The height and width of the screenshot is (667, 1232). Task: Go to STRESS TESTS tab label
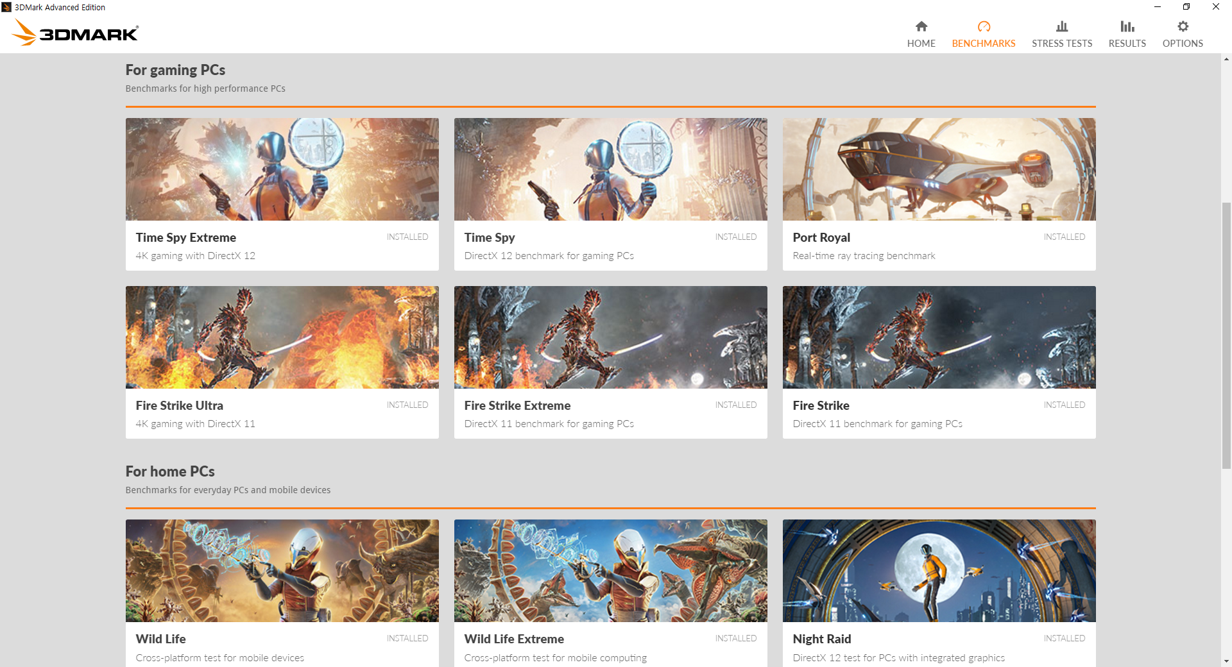pyautogui.click(x=1062, y=44)
